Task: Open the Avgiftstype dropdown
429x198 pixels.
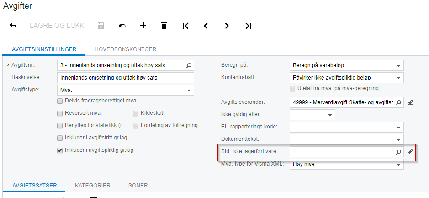Action: tap(126, 90)
